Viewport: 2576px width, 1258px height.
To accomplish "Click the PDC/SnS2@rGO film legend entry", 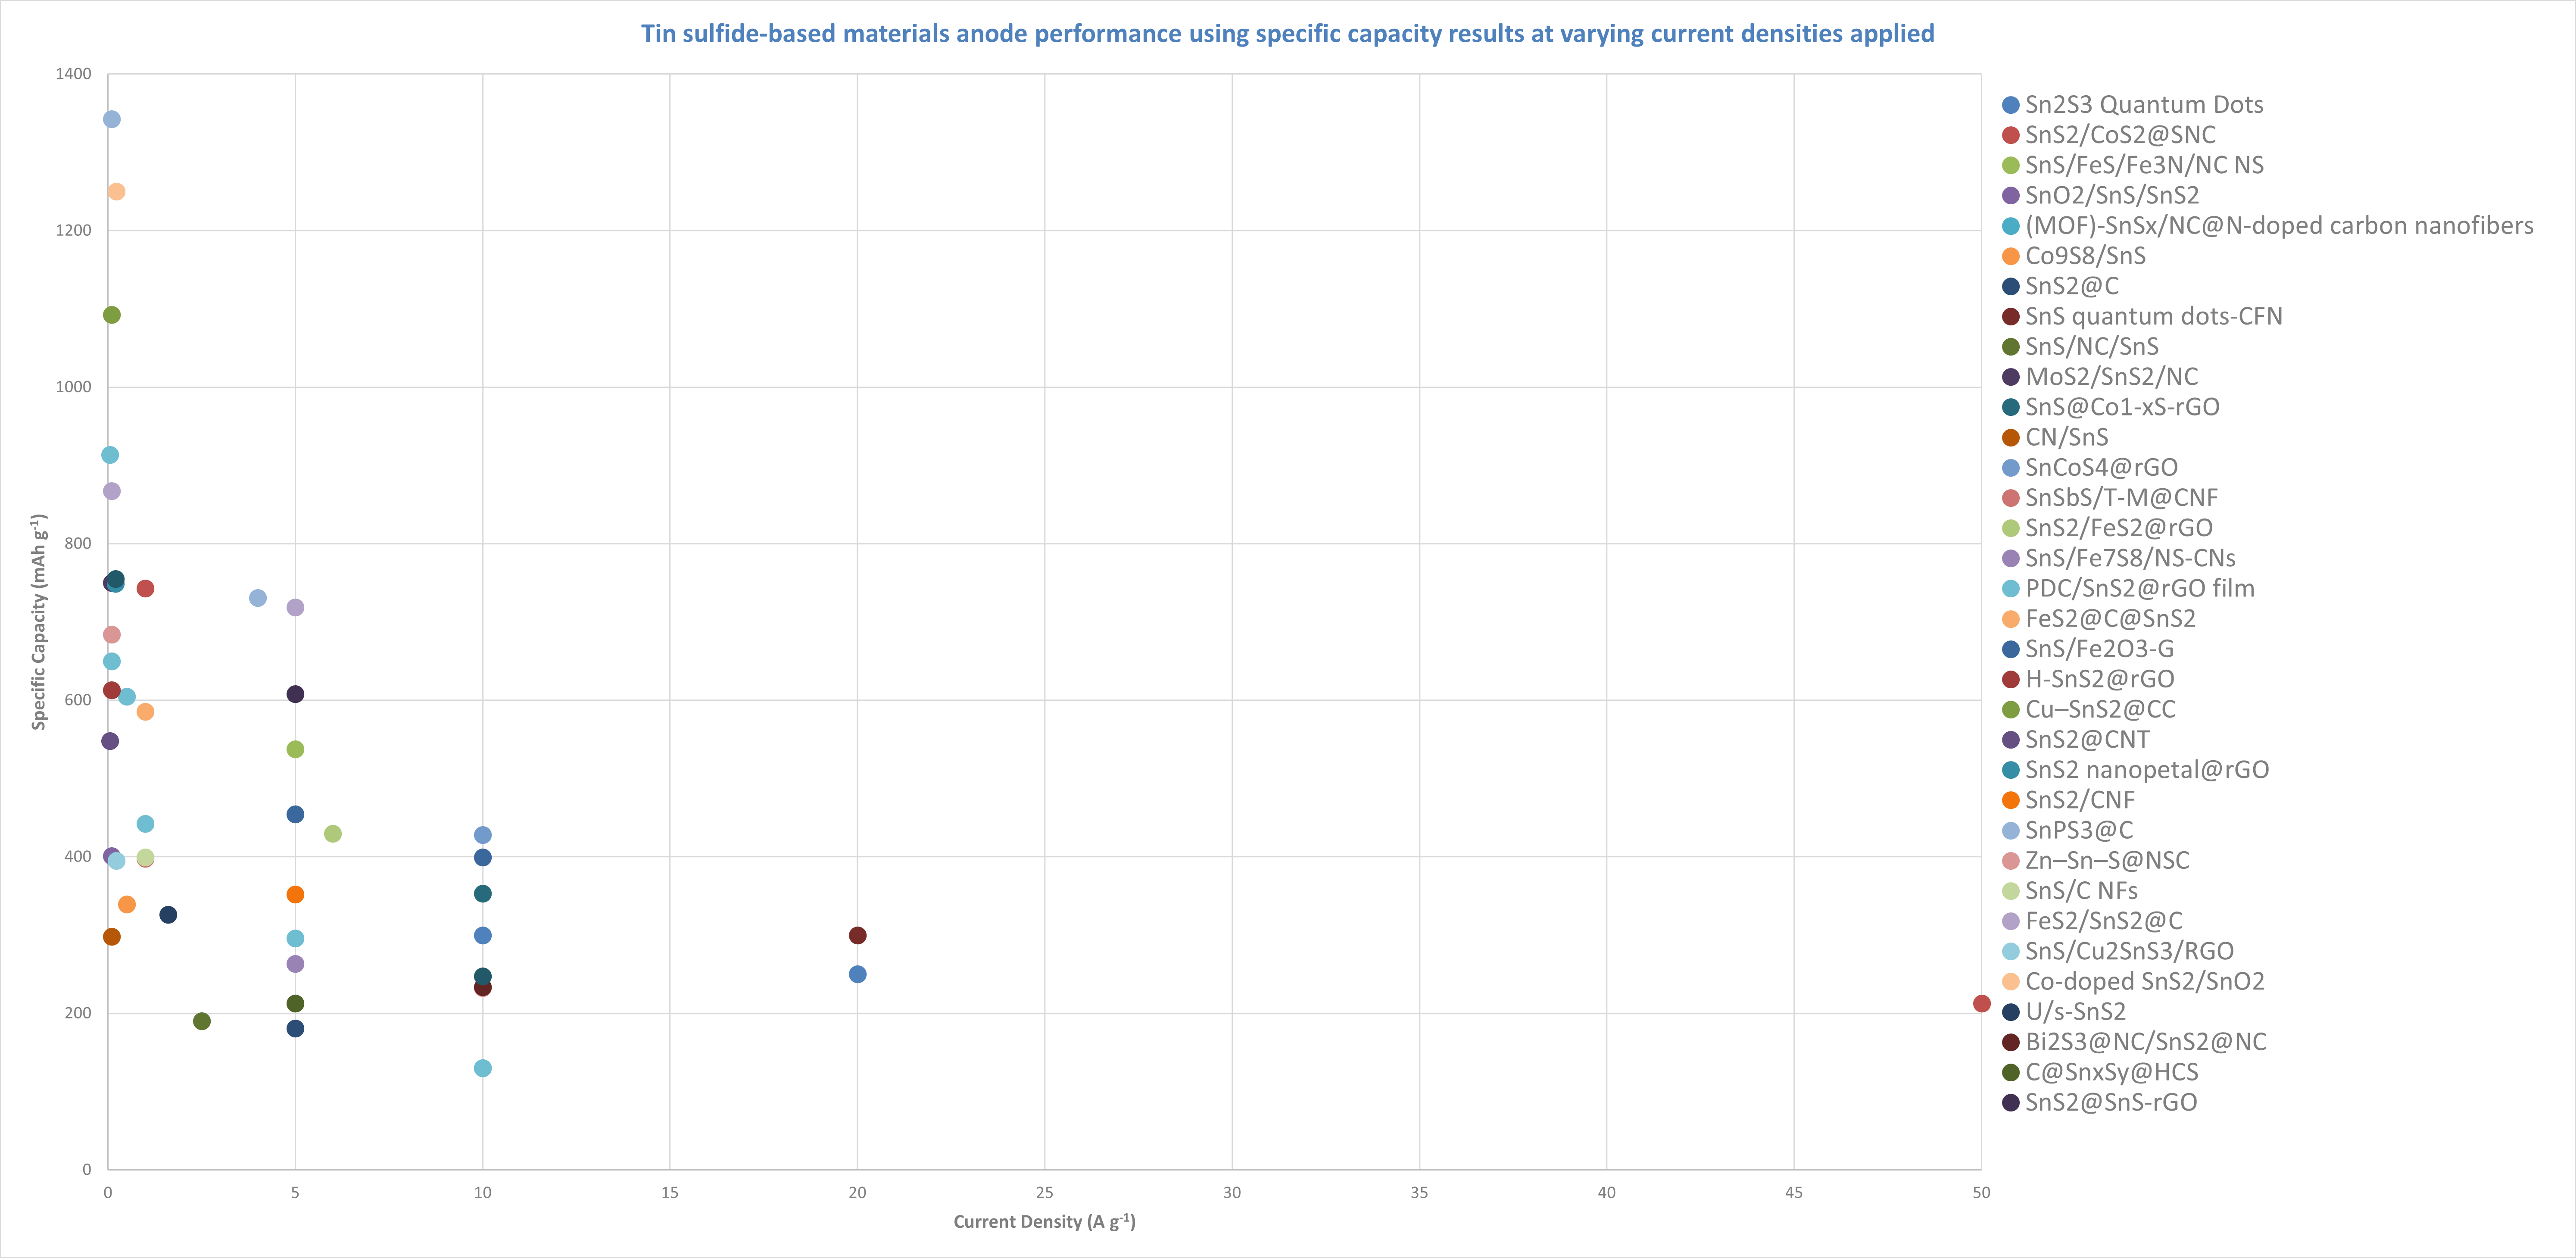I will tap(2139, 588).
